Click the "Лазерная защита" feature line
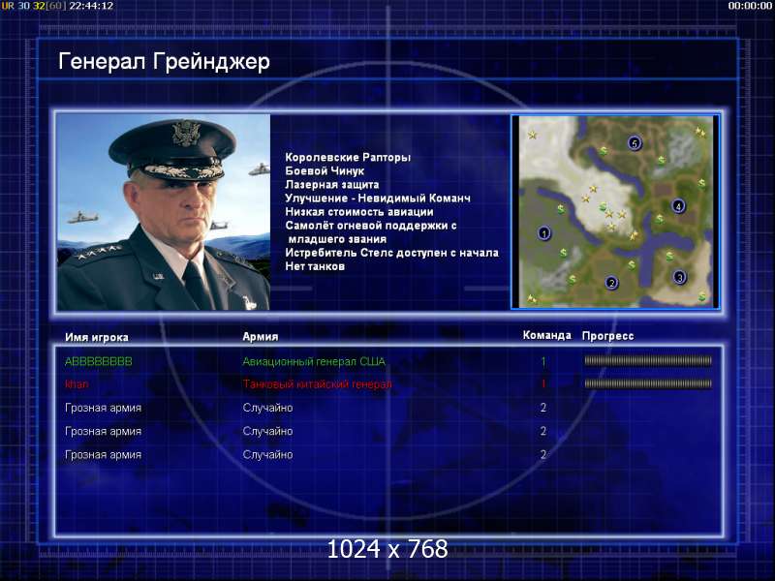Screen dimensions: 775x581 [332, 184]
